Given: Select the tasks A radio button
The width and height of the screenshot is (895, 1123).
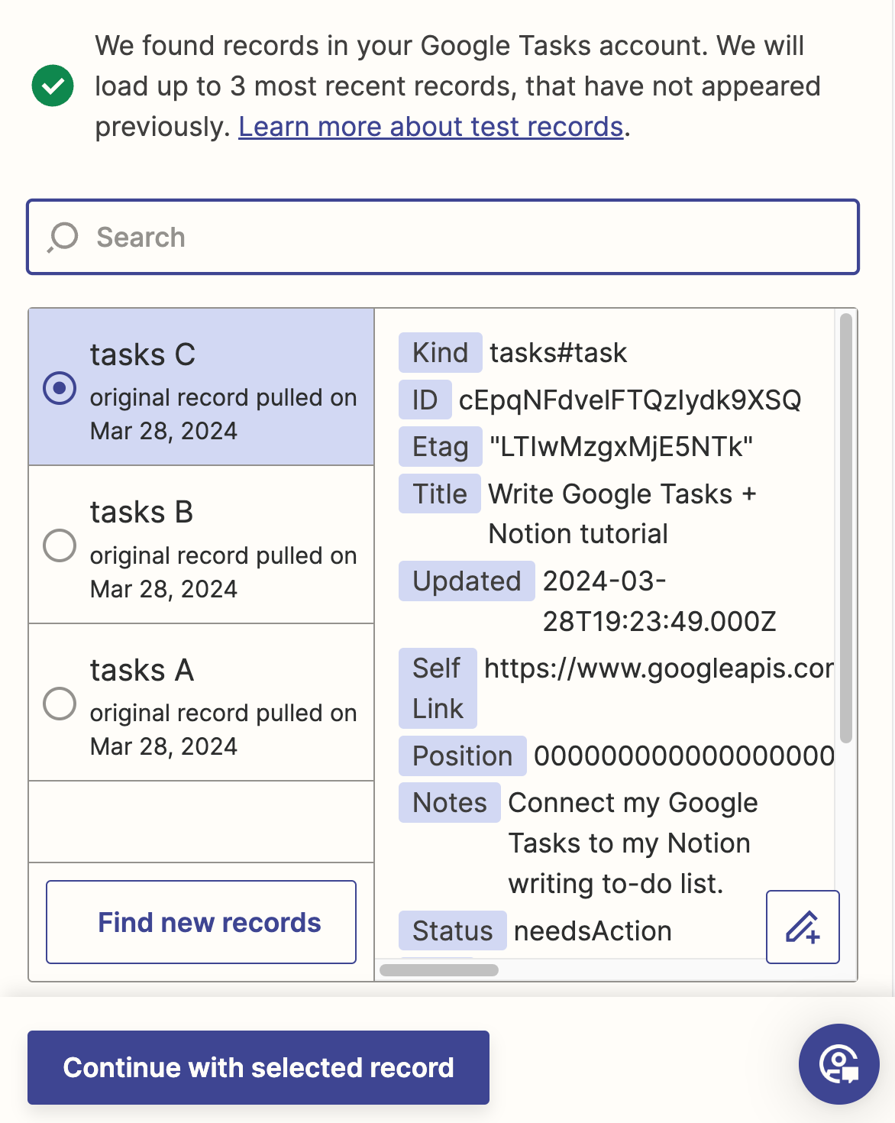Looking at the screenshot, I should point(60,704).
